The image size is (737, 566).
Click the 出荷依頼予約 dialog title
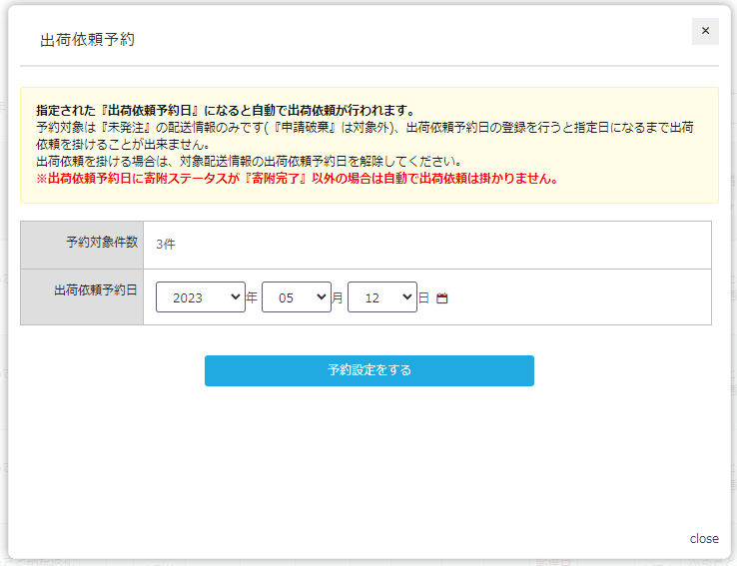pos(87,40)
